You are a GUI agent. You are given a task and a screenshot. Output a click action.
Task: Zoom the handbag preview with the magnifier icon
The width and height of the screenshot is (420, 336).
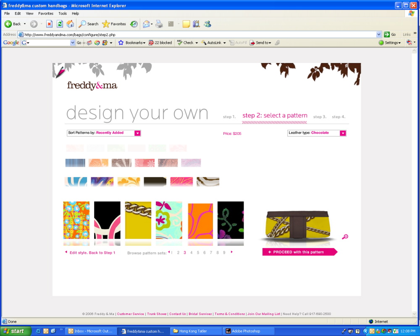point(345,237)
